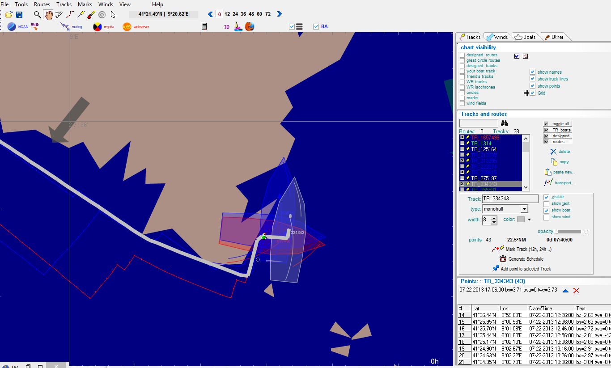Toggle the BA checkbox in toolbar
611x368 pixels.
click(x=316, y=27)
